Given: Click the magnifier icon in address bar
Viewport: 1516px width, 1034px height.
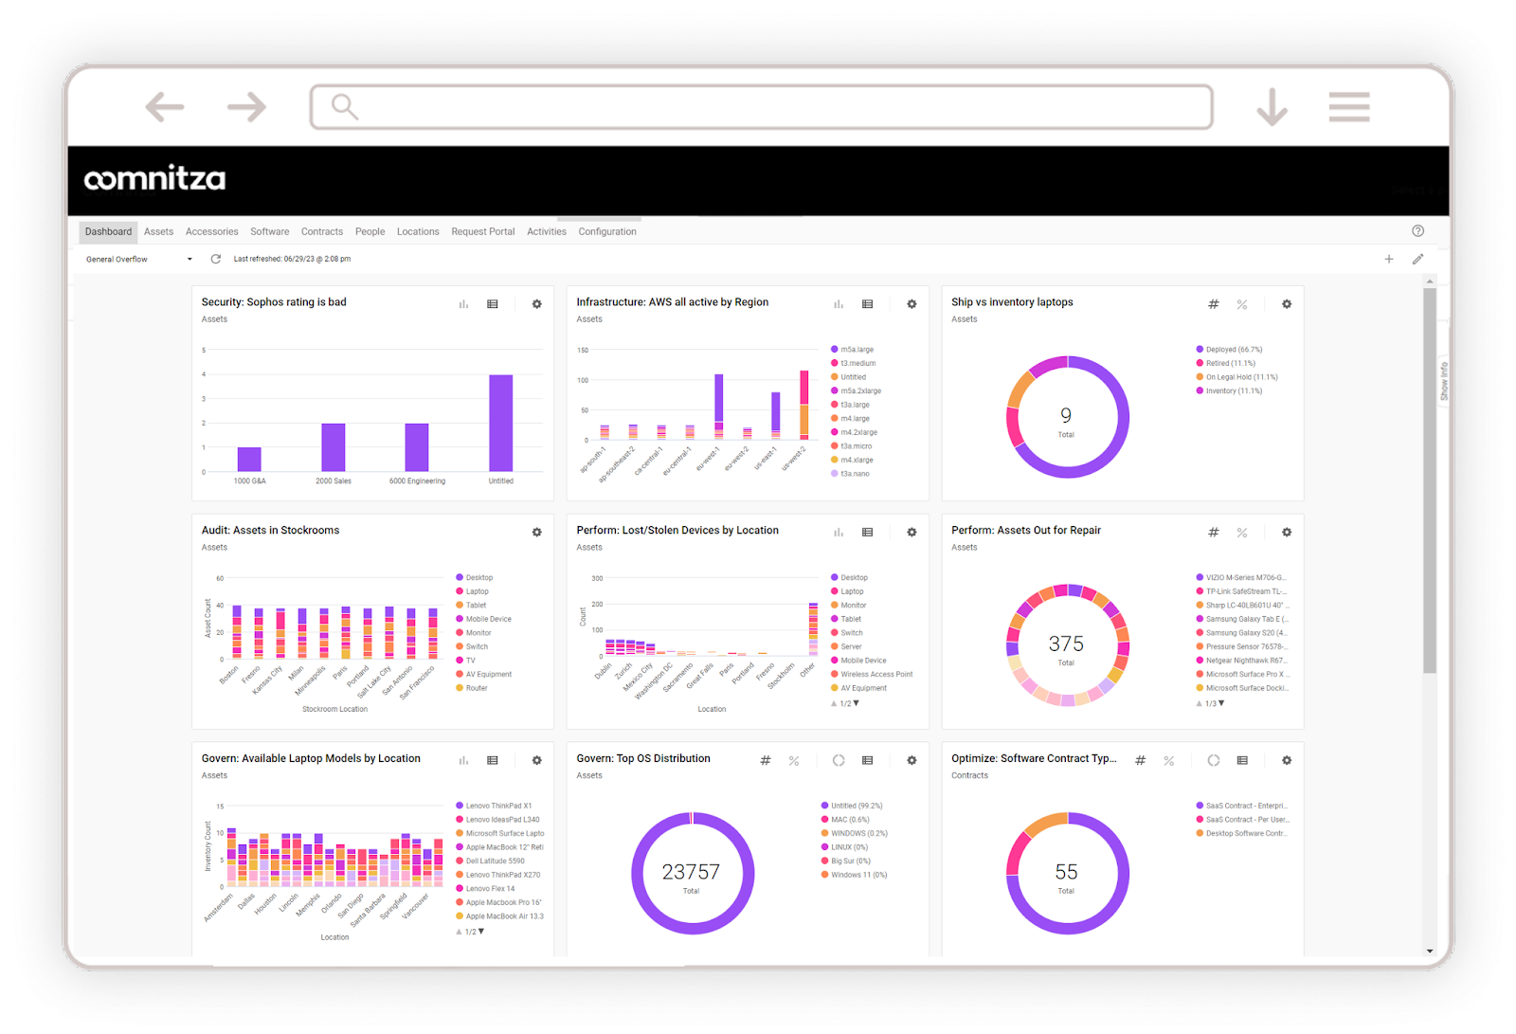Looking at the screenshot, I should (345, 107).
